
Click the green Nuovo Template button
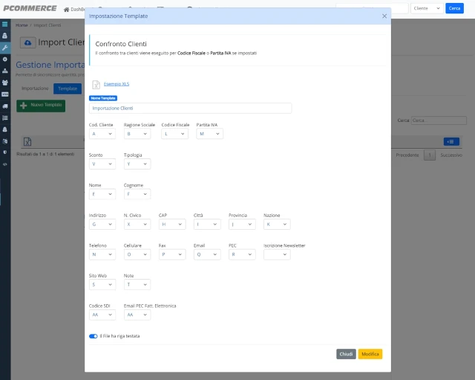click(x=41, y=106)
